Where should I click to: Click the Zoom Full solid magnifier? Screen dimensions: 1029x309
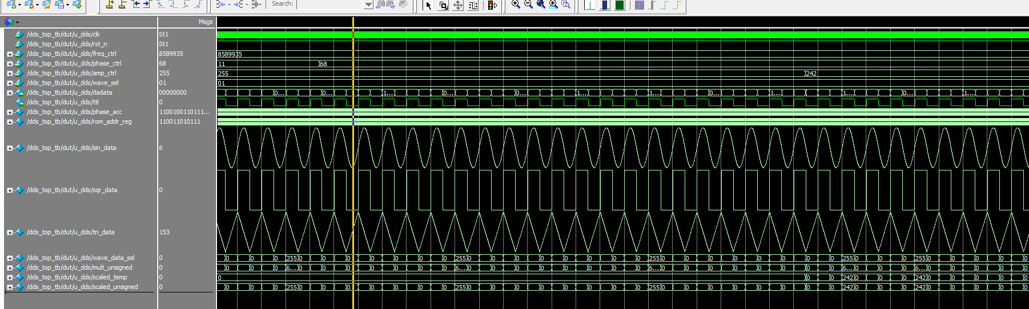coord(541,5)
